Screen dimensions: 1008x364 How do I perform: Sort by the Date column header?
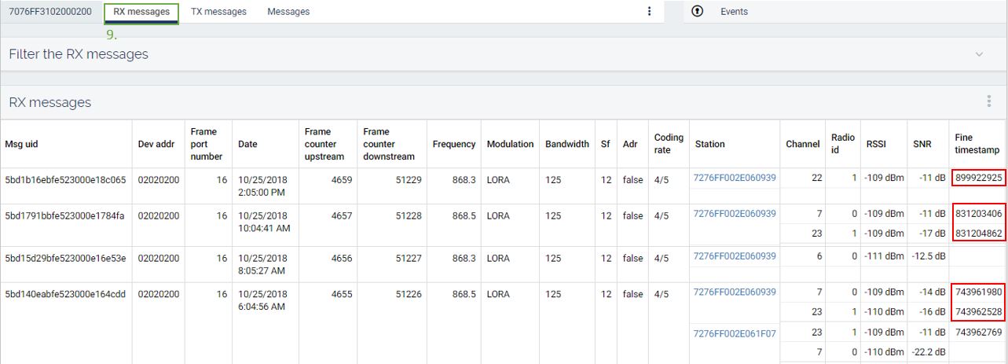click(x=247, y=144)
